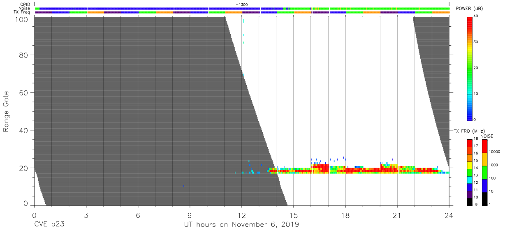Click the 15 tick on UT hours axis

click(294, 215)
